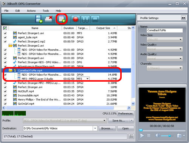Open the snapshot options arrow
Viewport: 189px width, 143px height.
[x=184, y=135]
